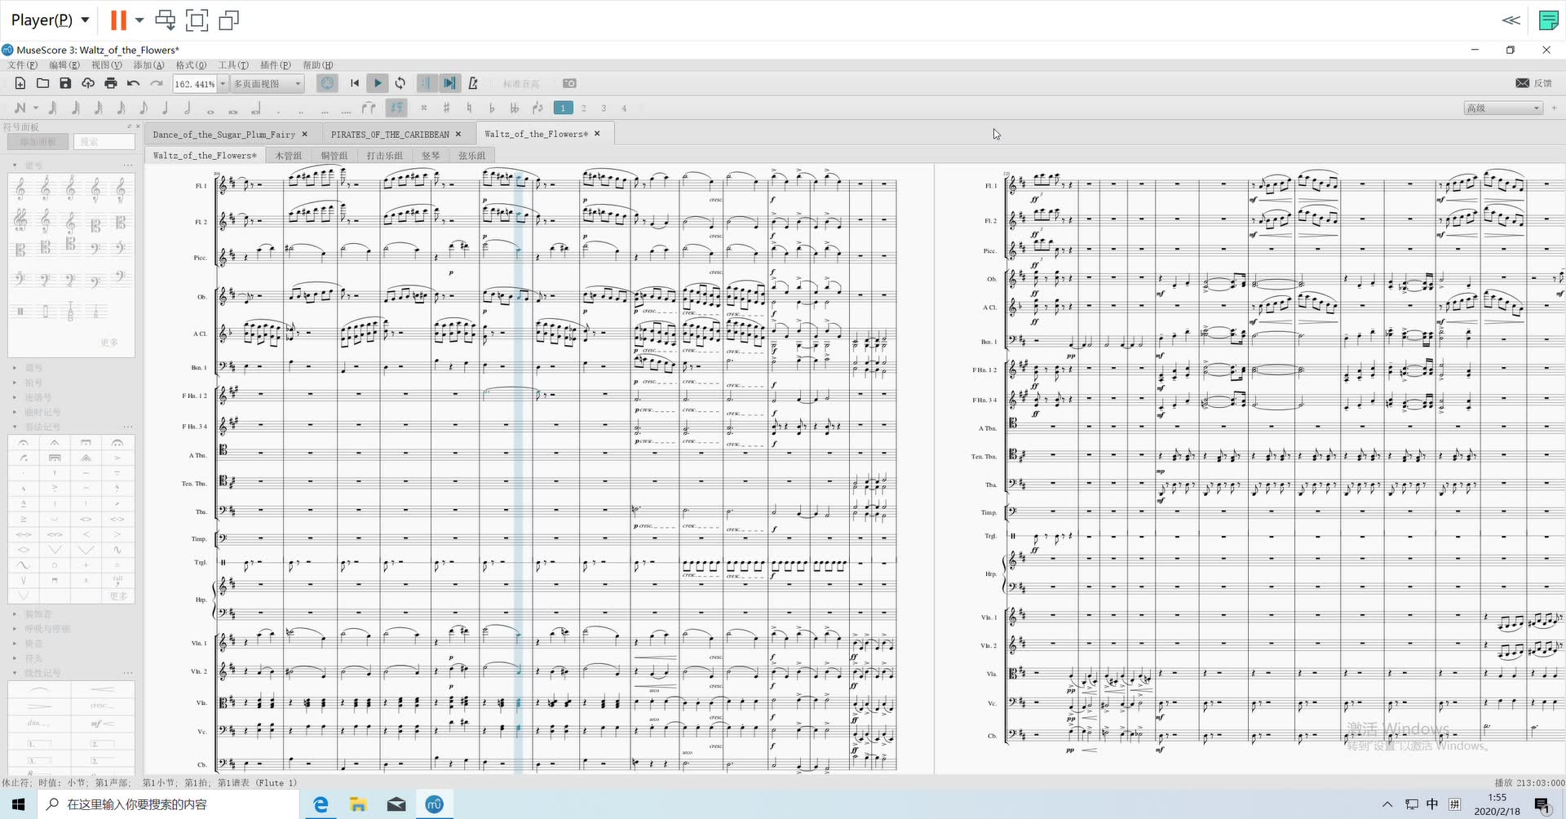The width and height of the screenshot is (1566, 819).
Task: Apply natural accidental
Action: pyautogui.click(x=469, y=108)
